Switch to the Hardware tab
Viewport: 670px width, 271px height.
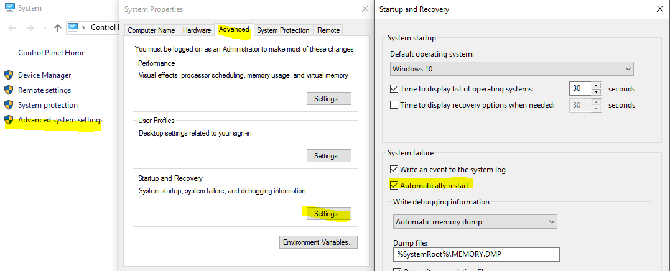click(197, 30)
